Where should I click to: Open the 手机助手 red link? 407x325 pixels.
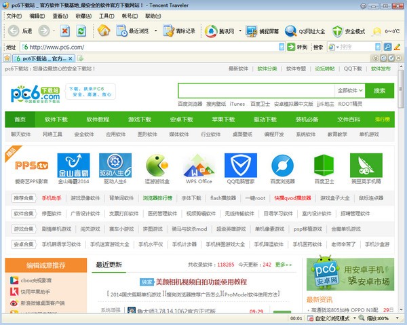pyautogui.click(x=52, y=198)
